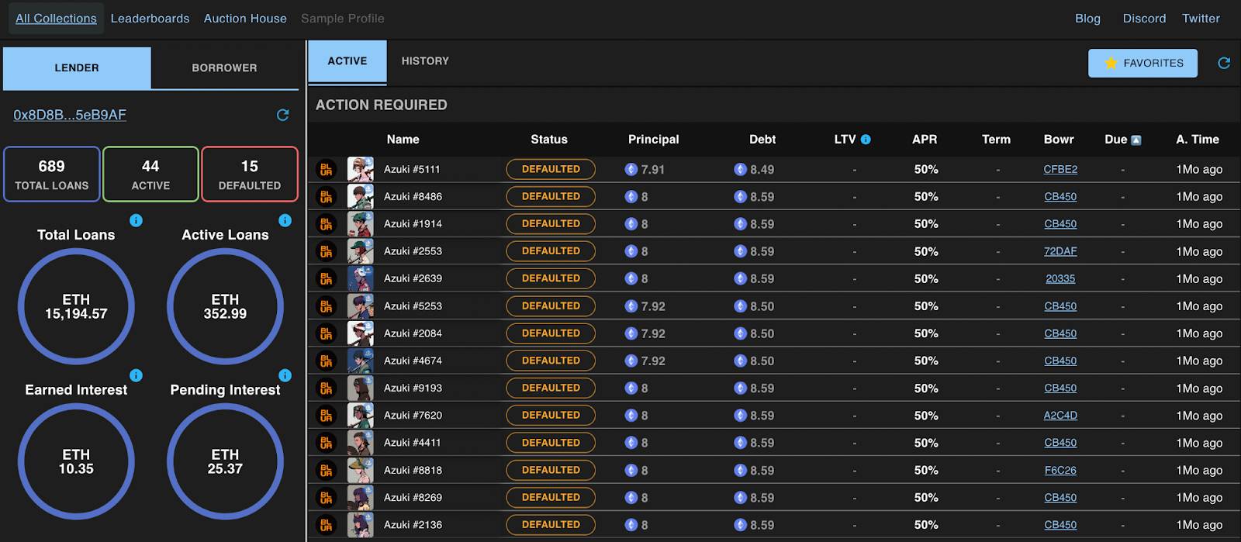The image size is (1241, 542).
Task: Open Azuki #2136 thumbnail image
Action: coord(361,525)
